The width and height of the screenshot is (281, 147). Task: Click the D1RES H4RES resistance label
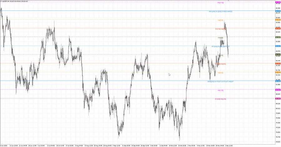pyautogui.click(x=227, y=12)
